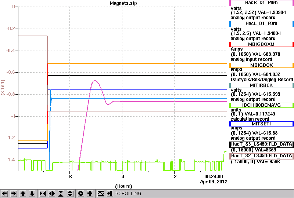Click VAL=1.94004 readout for HacL_D1_P0rb
The height and width of the screenshot is (198, 294).
pyautogui.click(x=267, y=33)
